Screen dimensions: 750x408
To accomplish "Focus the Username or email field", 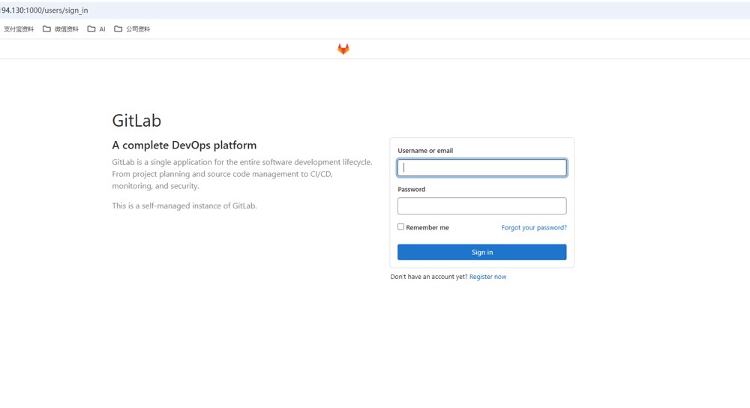I will [x=482, y=168].
